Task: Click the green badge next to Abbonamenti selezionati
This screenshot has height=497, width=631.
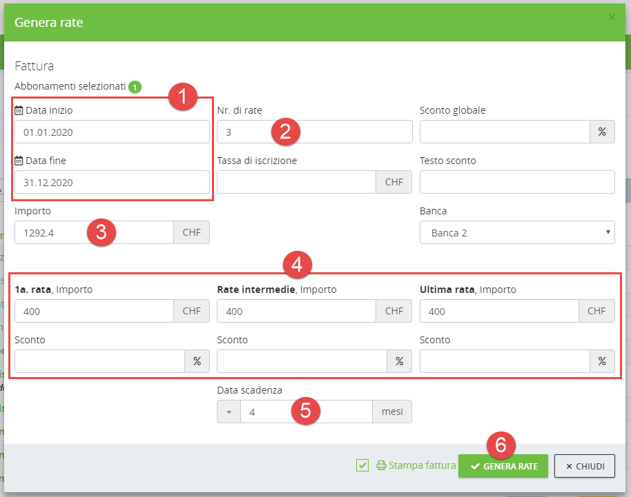Action: point(135,88)
